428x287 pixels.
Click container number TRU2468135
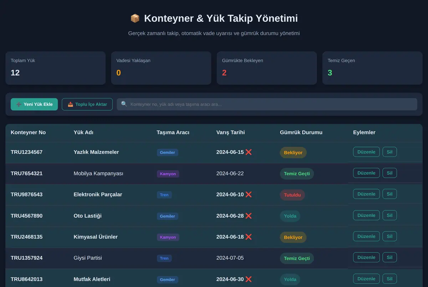pyautogui.click(x=26, y=237)
